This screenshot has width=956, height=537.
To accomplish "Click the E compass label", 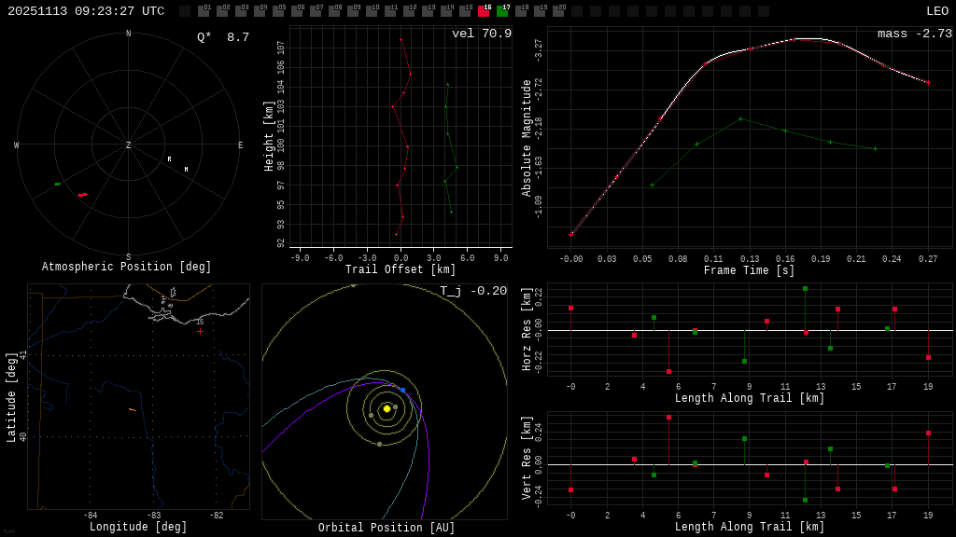I will 240,145.
